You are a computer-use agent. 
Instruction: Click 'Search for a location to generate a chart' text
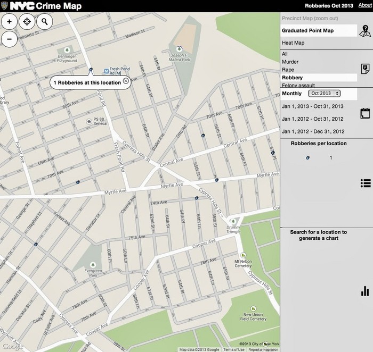(319, 235)
